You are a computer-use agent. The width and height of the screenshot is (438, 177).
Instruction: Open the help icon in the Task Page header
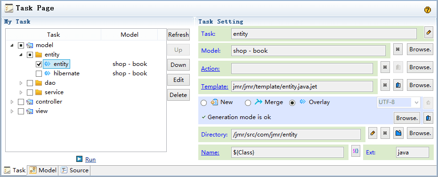(427, 10)
